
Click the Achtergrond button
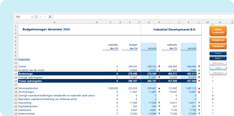click(x=218, y=73)
